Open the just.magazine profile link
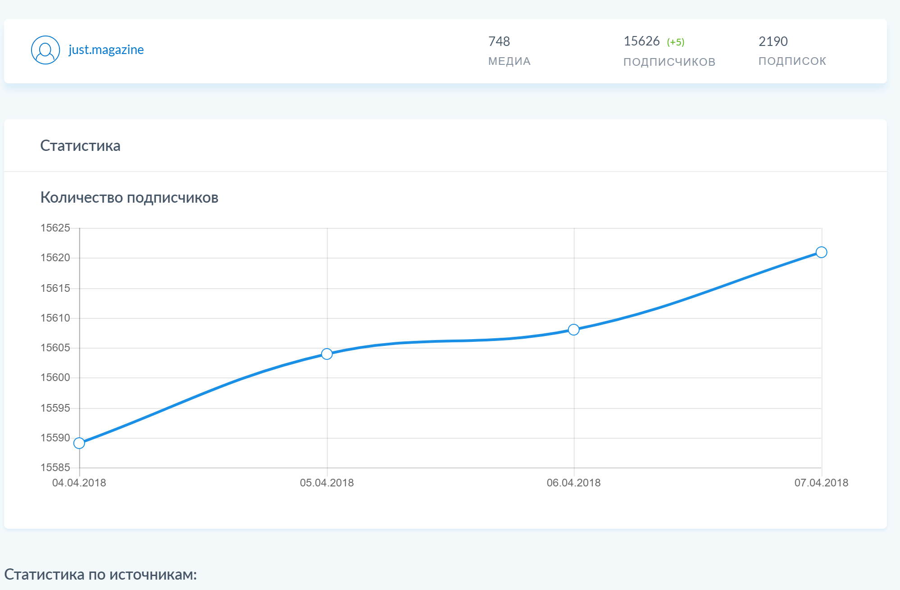The height and width of the screenshot is (590, 900). (x=106, y=50)
